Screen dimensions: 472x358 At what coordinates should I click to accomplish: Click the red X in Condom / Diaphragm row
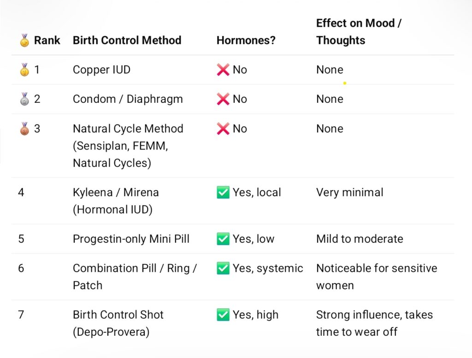(x=223, y=99)
